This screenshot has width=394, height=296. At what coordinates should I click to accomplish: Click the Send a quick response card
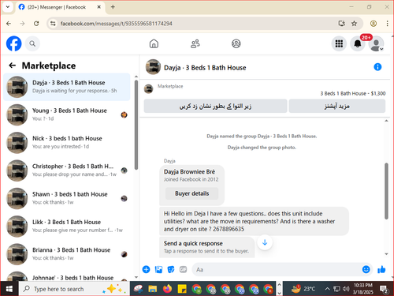tap(206, 247)
